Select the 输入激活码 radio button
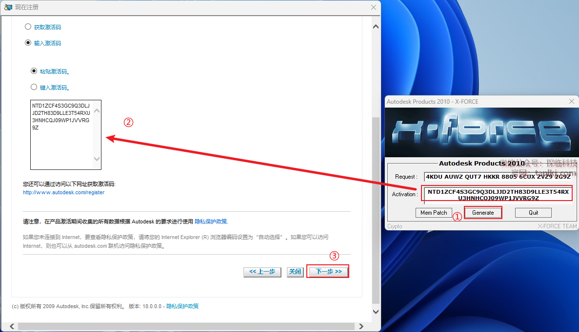 28,43
